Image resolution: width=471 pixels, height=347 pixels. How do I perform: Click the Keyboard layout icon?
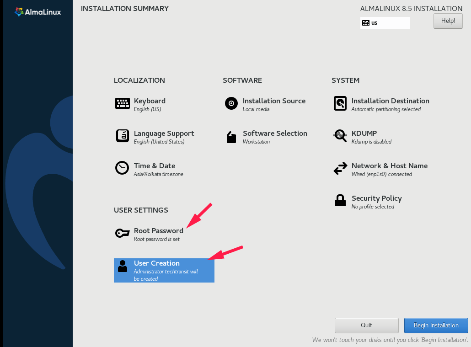[122, 104]
